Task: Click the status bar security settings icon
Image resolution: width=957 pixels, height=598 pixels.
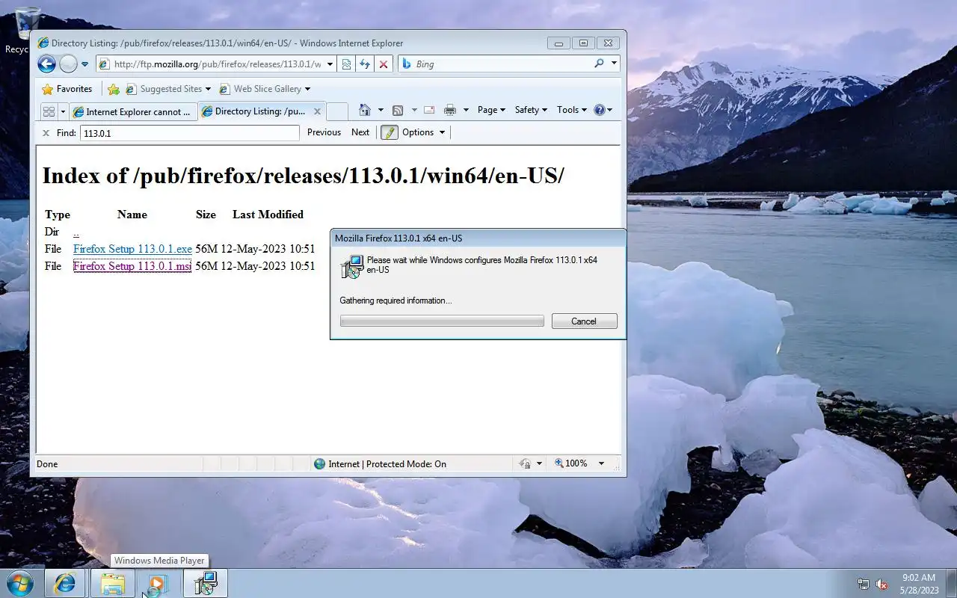Action: tap(526, 463)
